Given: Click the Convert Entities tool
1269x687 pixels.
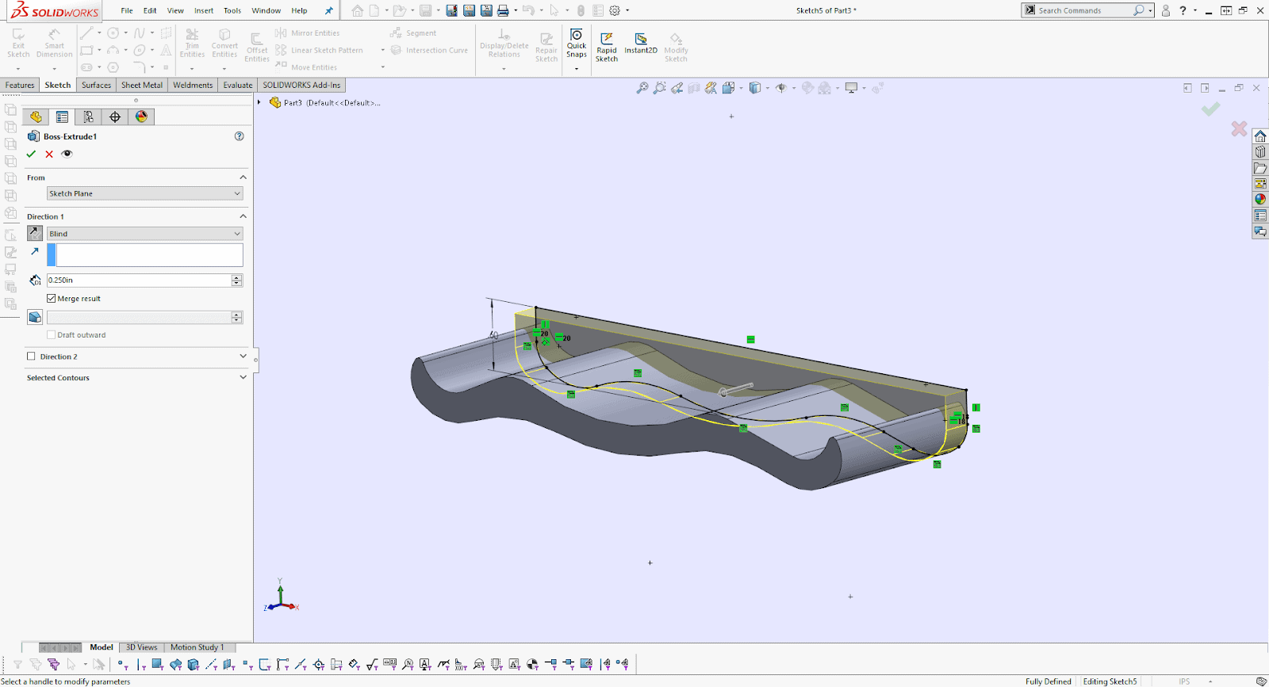Looking at the screenshot, I should tap(224, 44).
